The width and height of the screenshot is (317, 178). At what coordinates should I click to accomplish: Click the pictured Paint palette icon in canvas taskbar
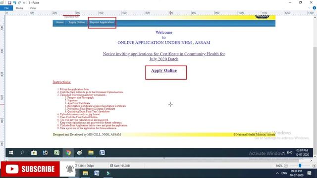coord(79,153)
